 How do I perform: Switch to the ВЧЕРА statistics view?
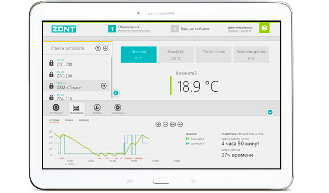tap(69, 120)
